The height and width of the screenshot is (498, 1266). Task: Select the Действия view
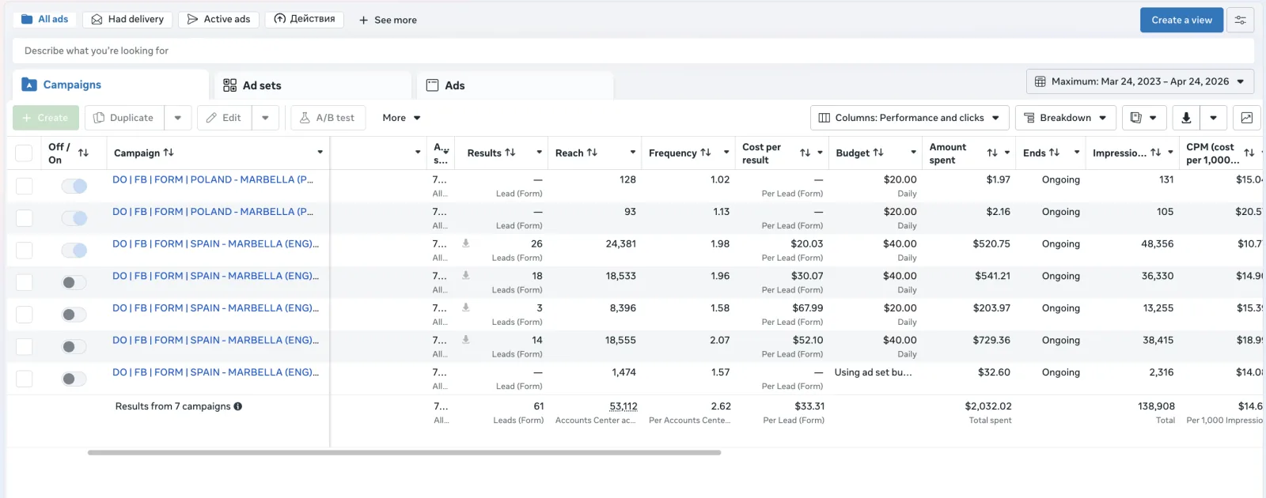click(305, 19)
